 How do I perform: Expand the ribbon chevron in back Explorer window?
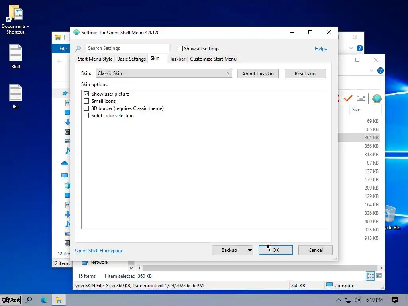coord(351,48)
